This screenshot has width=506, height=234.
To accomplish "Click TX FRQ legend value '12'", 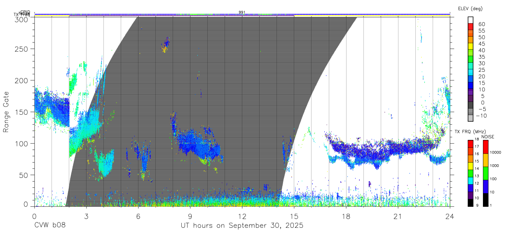I will click(x=477, y=184).
